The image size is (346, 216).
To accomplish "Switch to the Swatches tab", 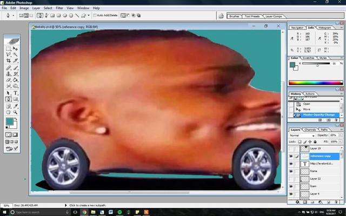I will [x=308, y=58].
